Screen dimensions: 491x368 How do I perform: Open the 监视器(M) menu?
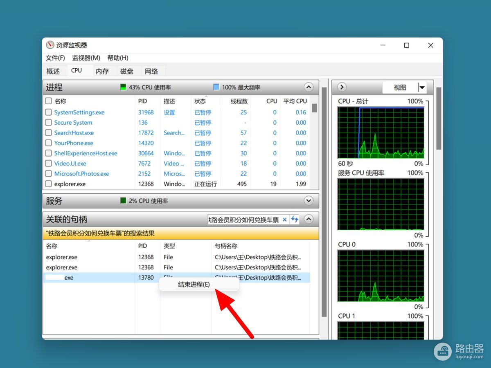(x=86, y=58)
